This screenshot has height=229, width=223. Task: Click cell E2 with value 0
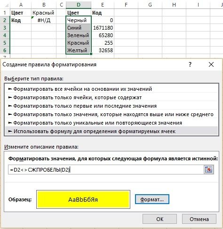tap(103, 20)
